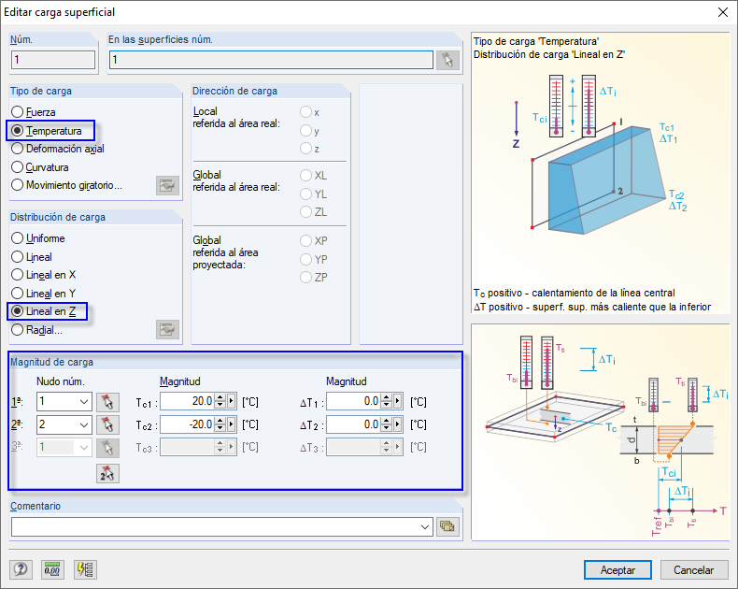Select the Curvatura load type
Viewport: 738px width, 589px height.
(40, 167)
